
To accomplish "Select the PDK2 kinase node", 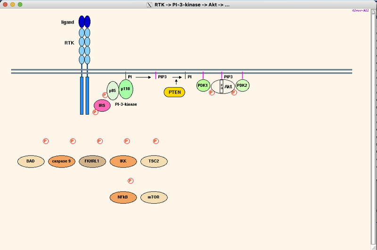I will pyautogui.click(x=243, y=85).
